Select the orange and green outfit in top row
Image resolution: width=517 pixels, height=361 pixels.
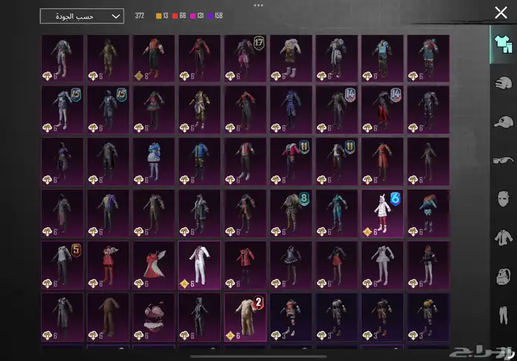(x=154, y=58)
